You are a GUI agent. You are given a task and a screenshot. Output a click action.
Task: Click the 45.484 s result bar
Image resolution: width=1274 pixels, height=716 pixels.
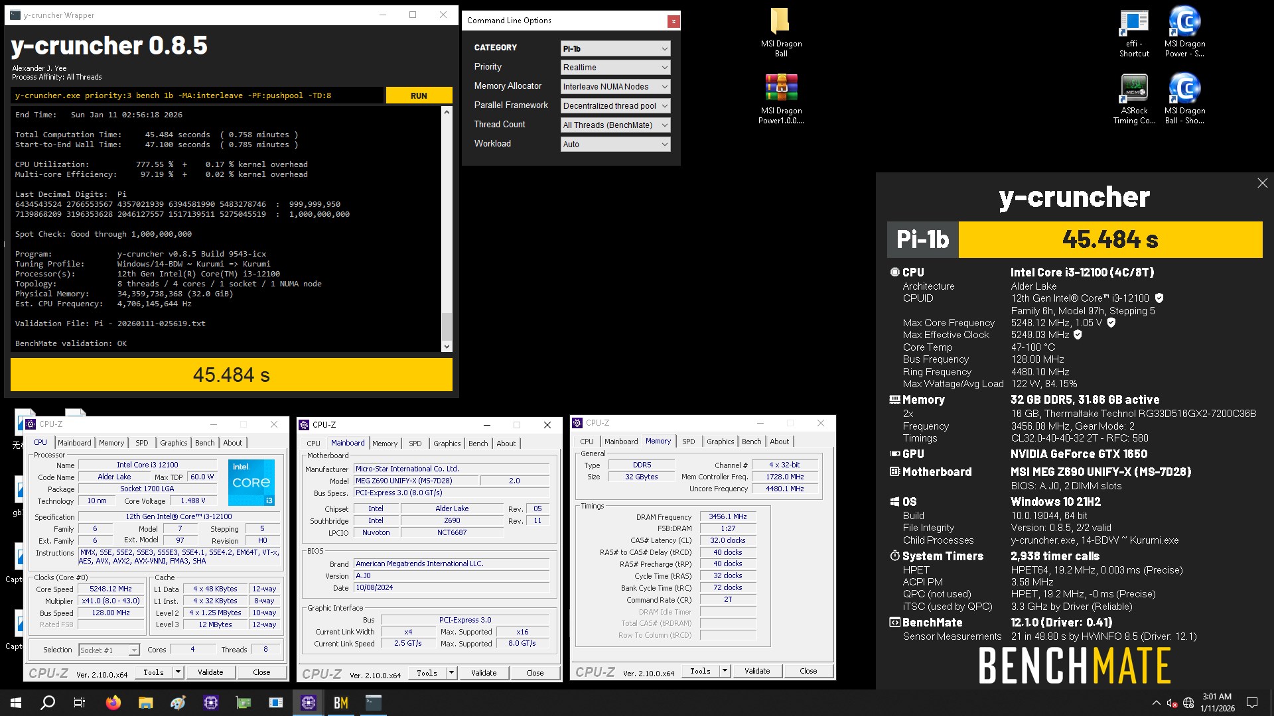pyautogui.click(x=232, y=375)
